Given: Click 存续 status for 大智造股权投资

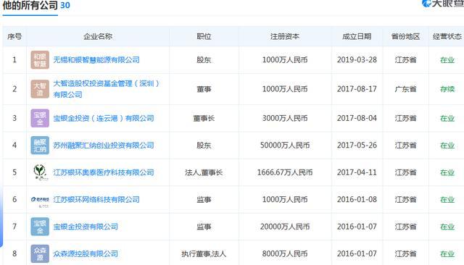Looking at the screenshot, I should click(x=447, y=89).
